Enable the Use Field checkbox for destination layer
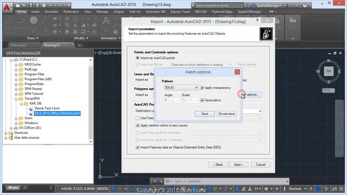The height and width of the screenshot is (195, 347). (137, 118)
